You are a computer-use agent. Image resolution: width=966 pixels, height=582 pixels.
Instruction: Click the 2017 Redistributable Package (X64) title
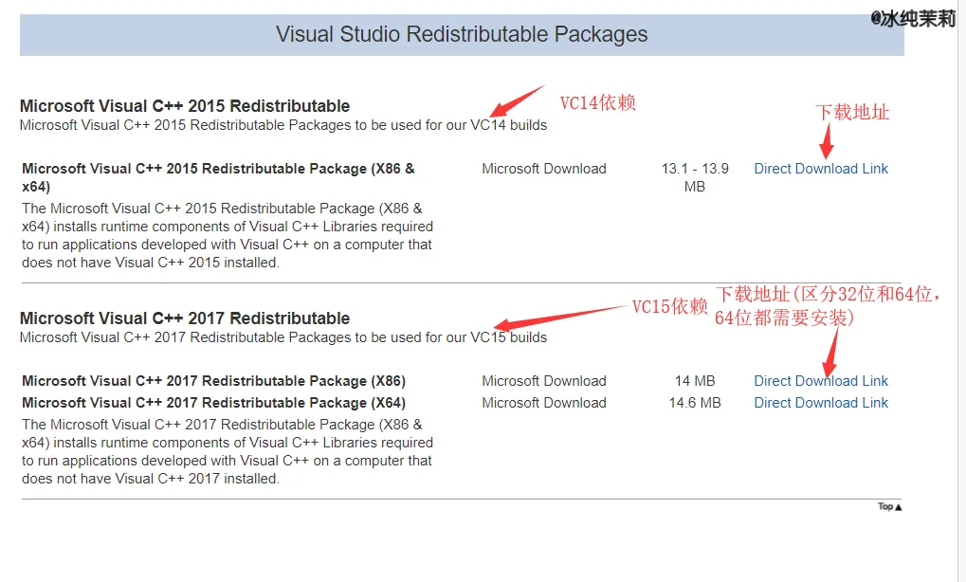click(214, 403)
